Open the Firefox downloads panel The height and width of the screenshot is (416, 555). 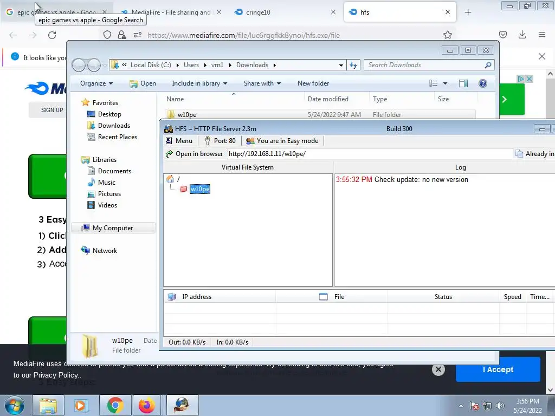click(x=522, y=35)
